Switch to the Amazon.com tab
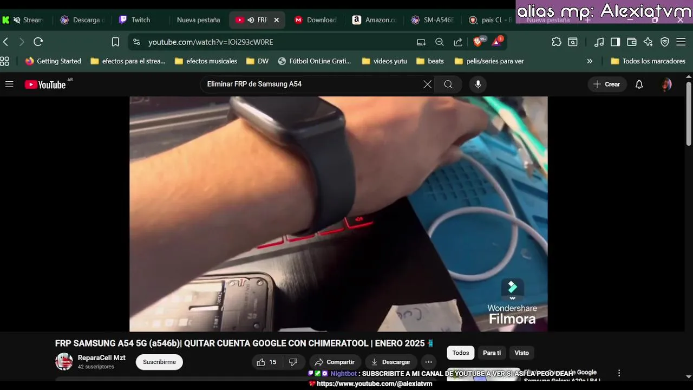Viewport: 693px width, 390px height. pos(374,20)
